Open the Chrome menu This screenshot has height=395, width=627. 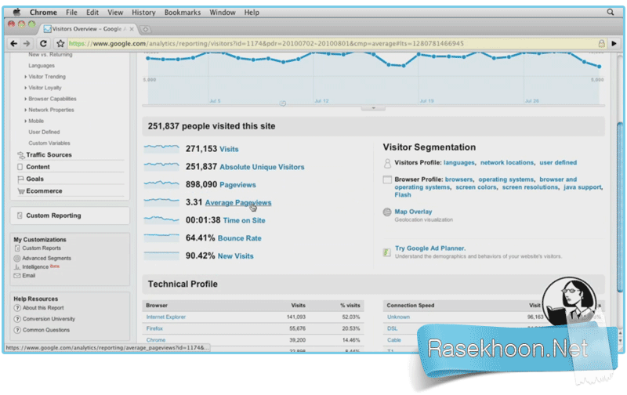point(43,13)
